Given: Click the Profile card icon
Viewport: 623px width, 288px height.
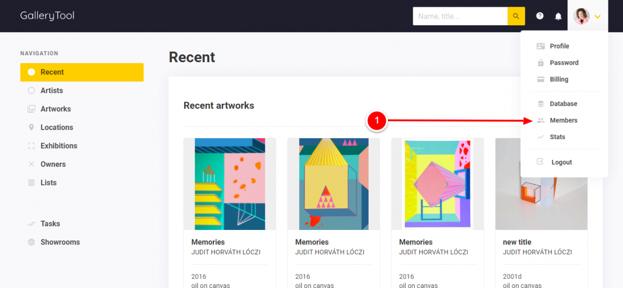Looking at the screenshot, I should point(540,46).
